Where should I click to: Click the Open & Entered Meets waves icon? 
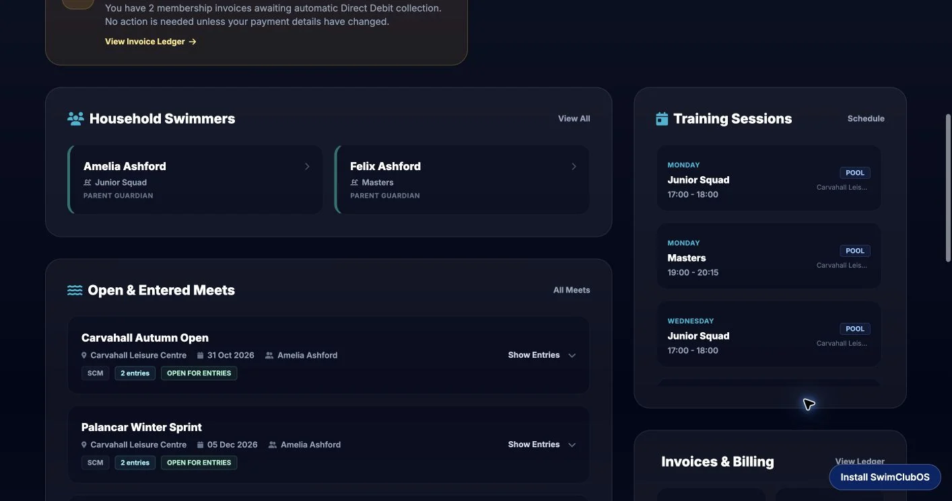[75, 291]
